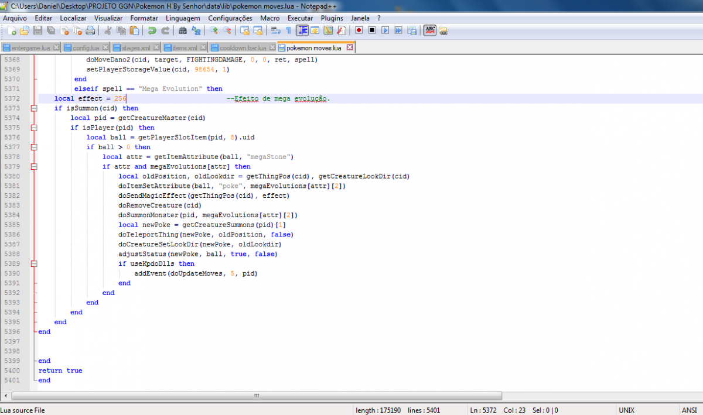Click the horizontal scrollbar thumb
The image size is (703, 415).
coord(256,396)
